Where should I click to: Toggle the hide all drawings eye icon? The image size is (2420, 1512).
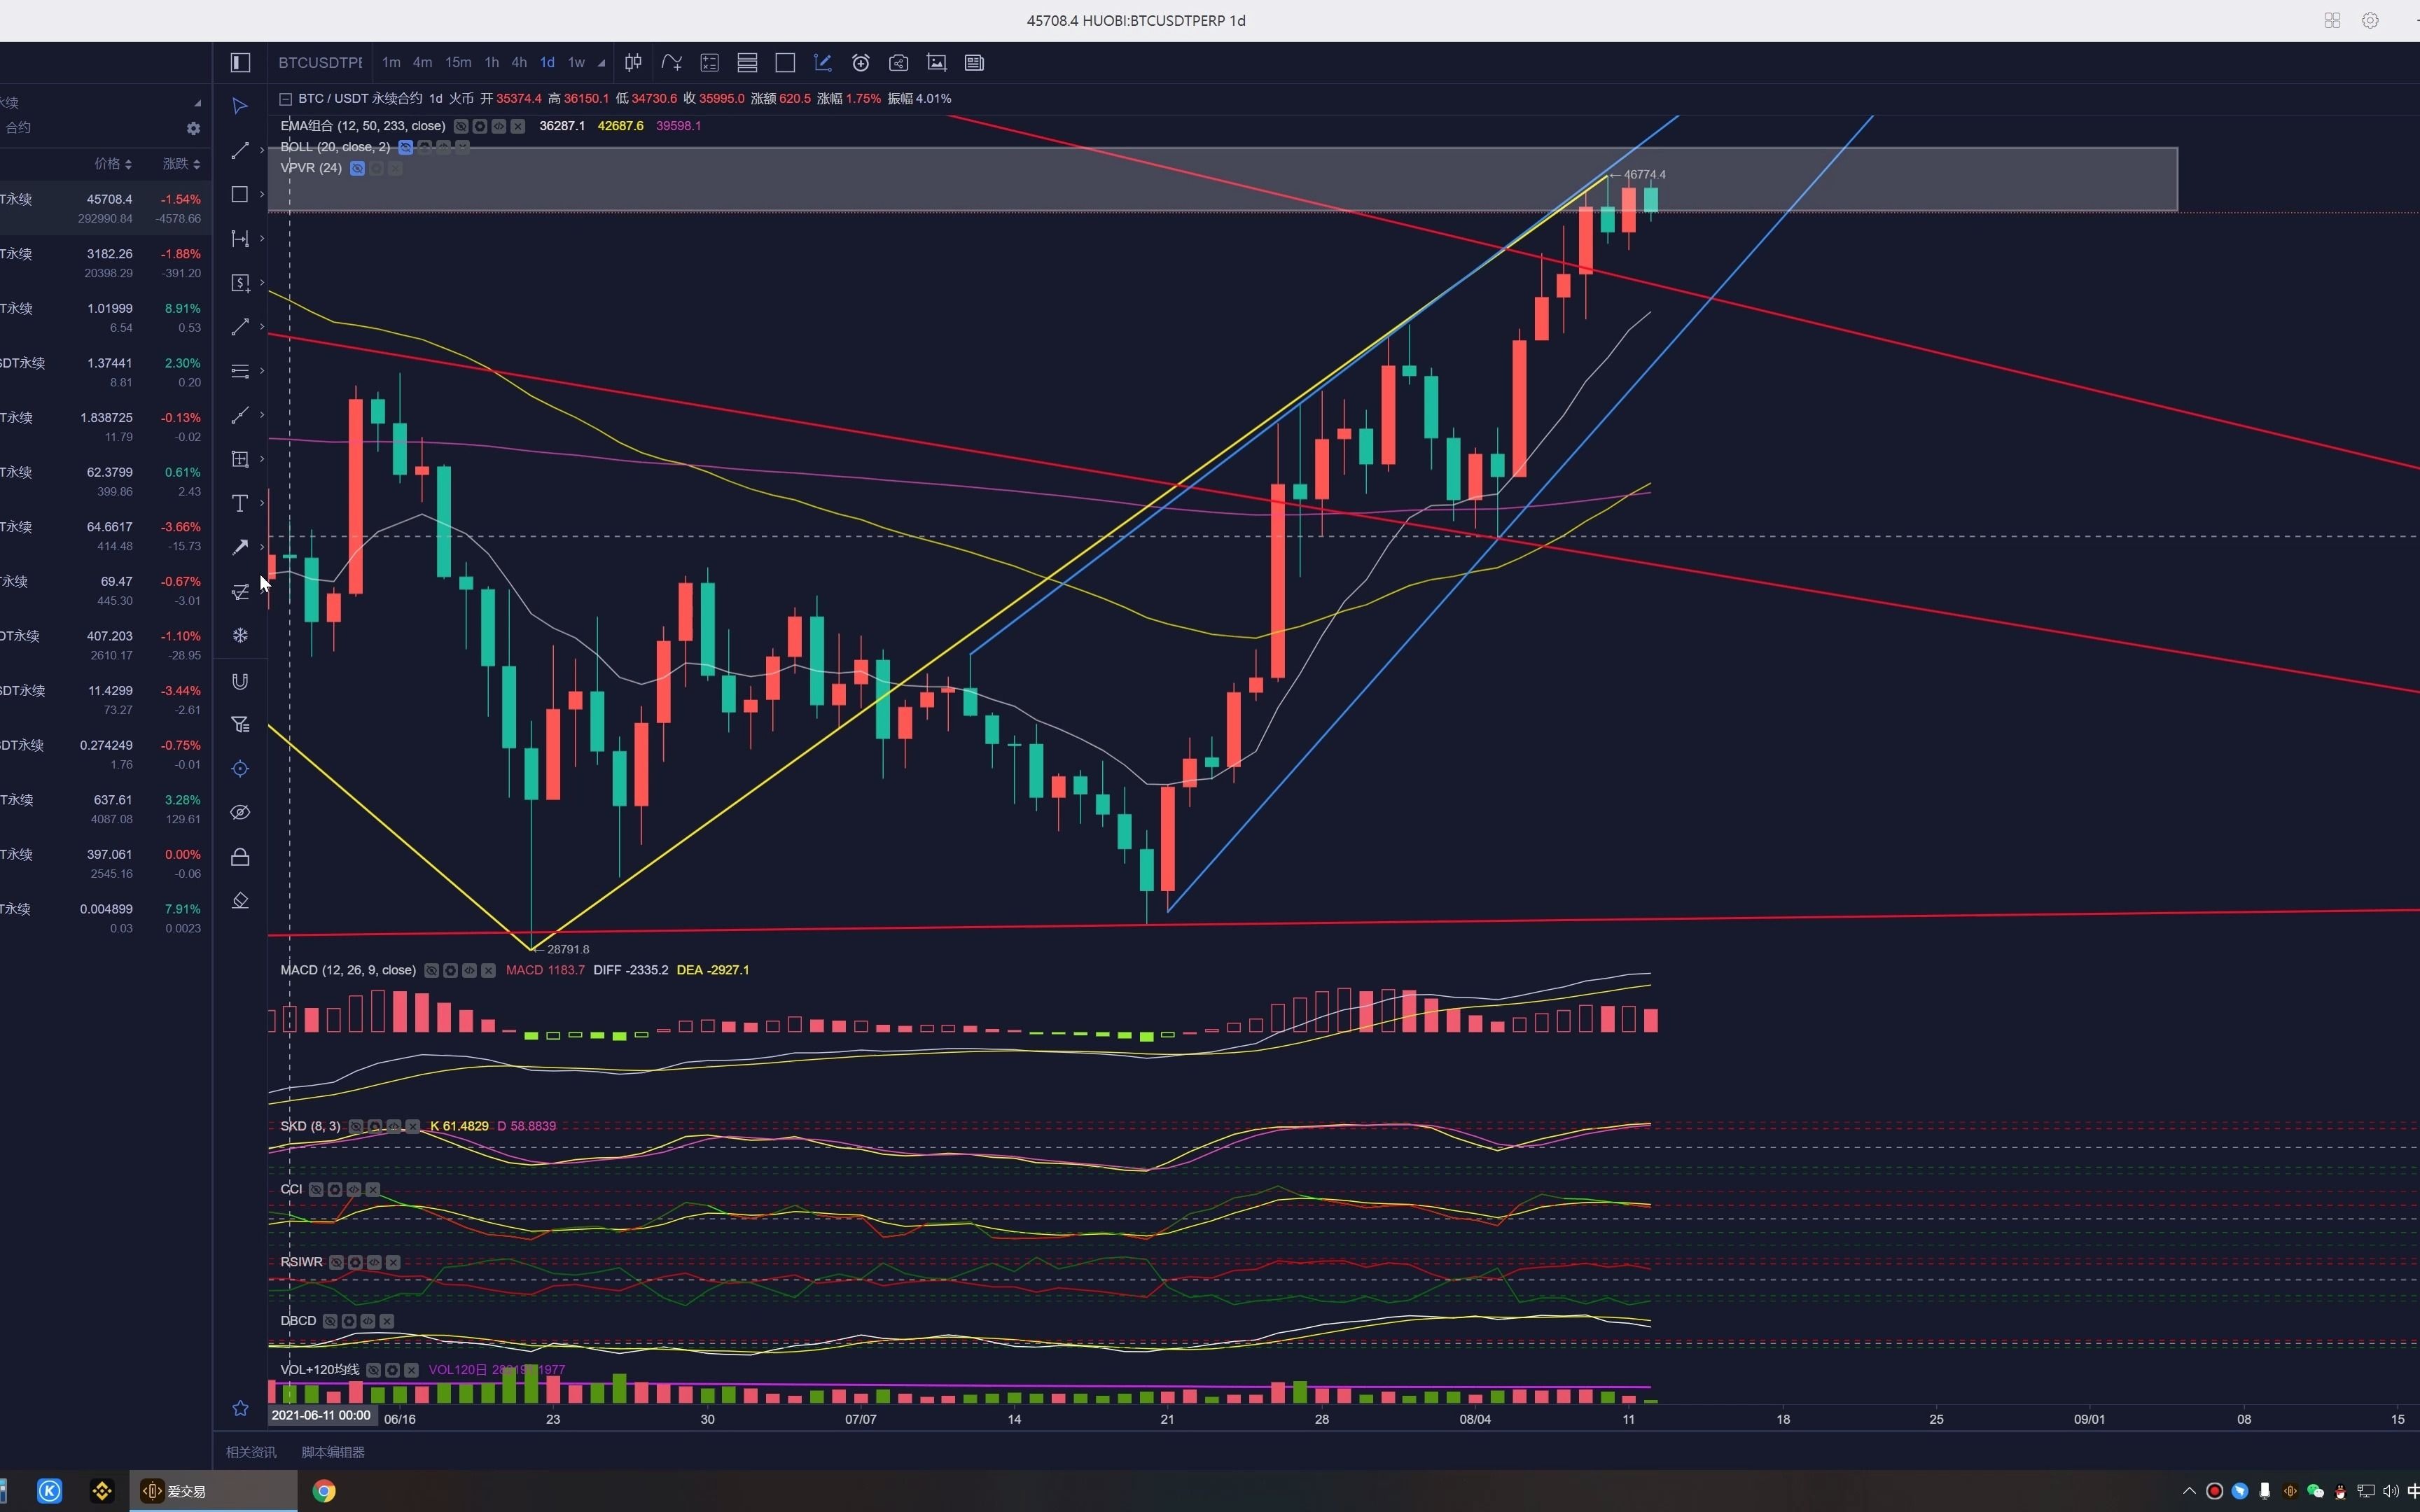(240, 812)
